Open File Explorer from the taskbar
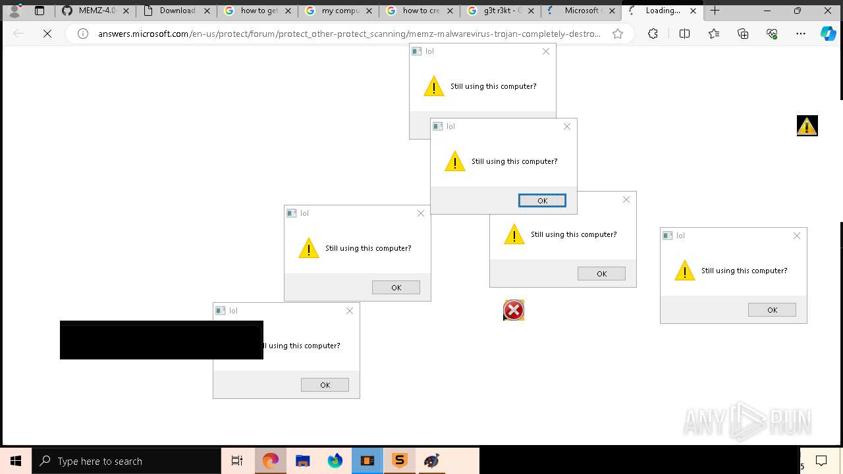 pyautogui.click(x=303, y=461)
